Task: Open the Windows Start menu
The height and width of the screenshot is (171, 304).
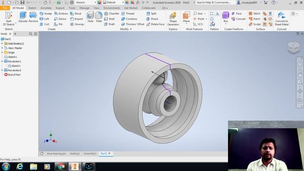Action: [x=6, y=166]
